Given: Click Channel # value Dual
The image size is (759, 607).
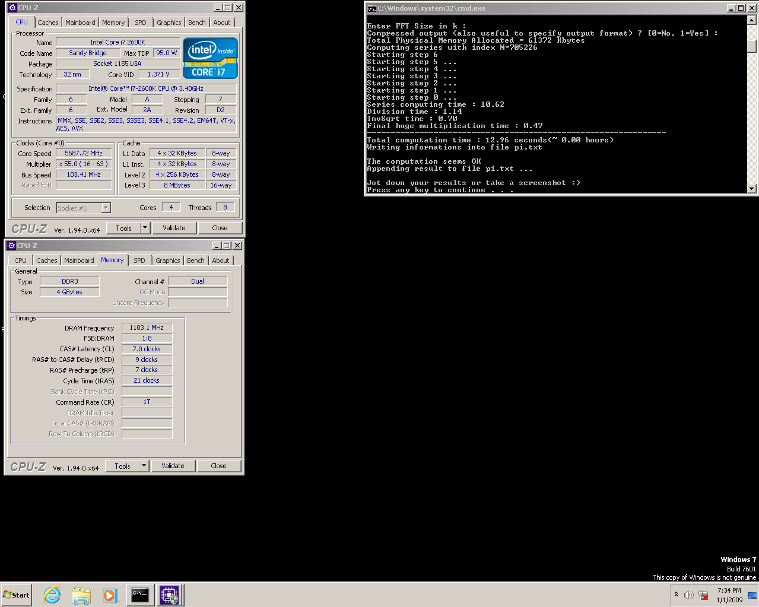Looking at the screenshot, I should coord(198,281).
